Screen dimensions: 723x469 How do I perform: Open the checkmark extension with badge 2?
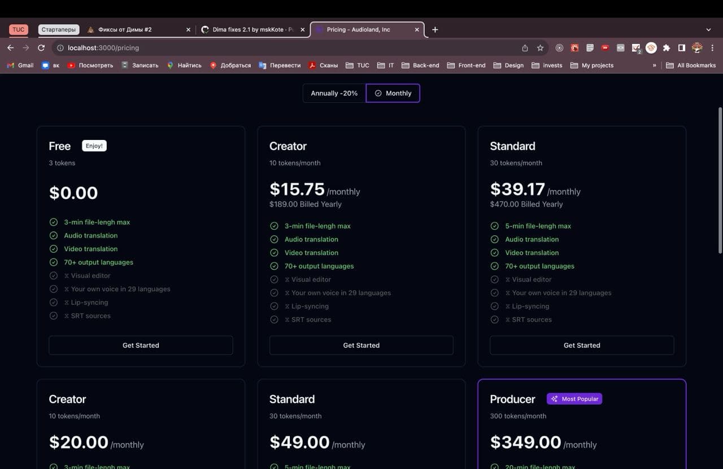click(636, 49)
